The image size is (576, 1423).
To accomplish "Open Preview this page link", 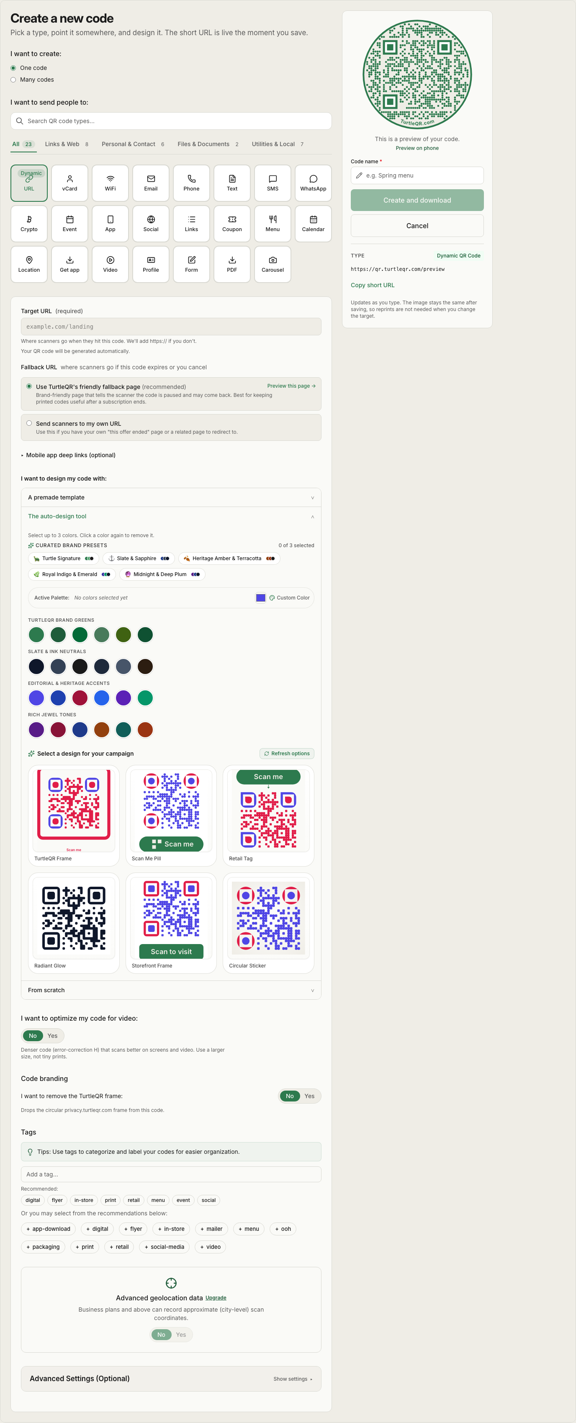I will coord(291,386).
